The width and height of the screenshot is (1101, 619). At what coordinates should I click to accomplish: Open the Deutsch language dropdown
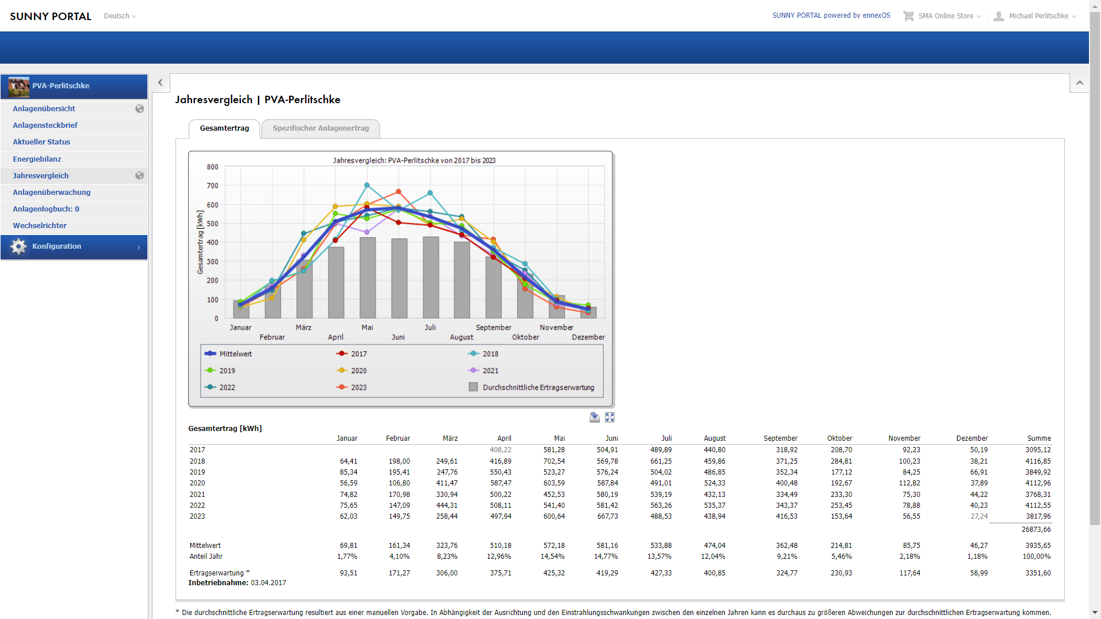(x=120, y=16)
